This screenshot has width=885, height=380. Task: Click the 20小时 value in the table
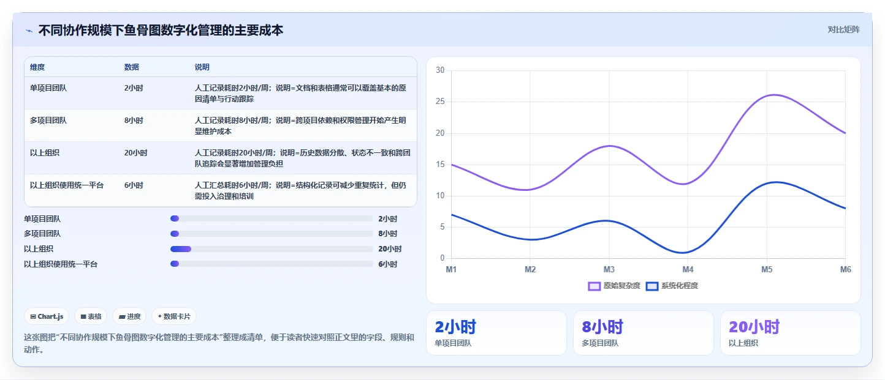point(136,153)
